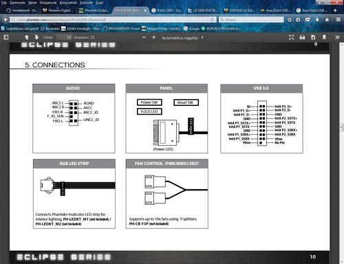Image resolution: width=344 pixels, height=264 pixels.
Task: Click the Power SW label box
Action: 149,102
